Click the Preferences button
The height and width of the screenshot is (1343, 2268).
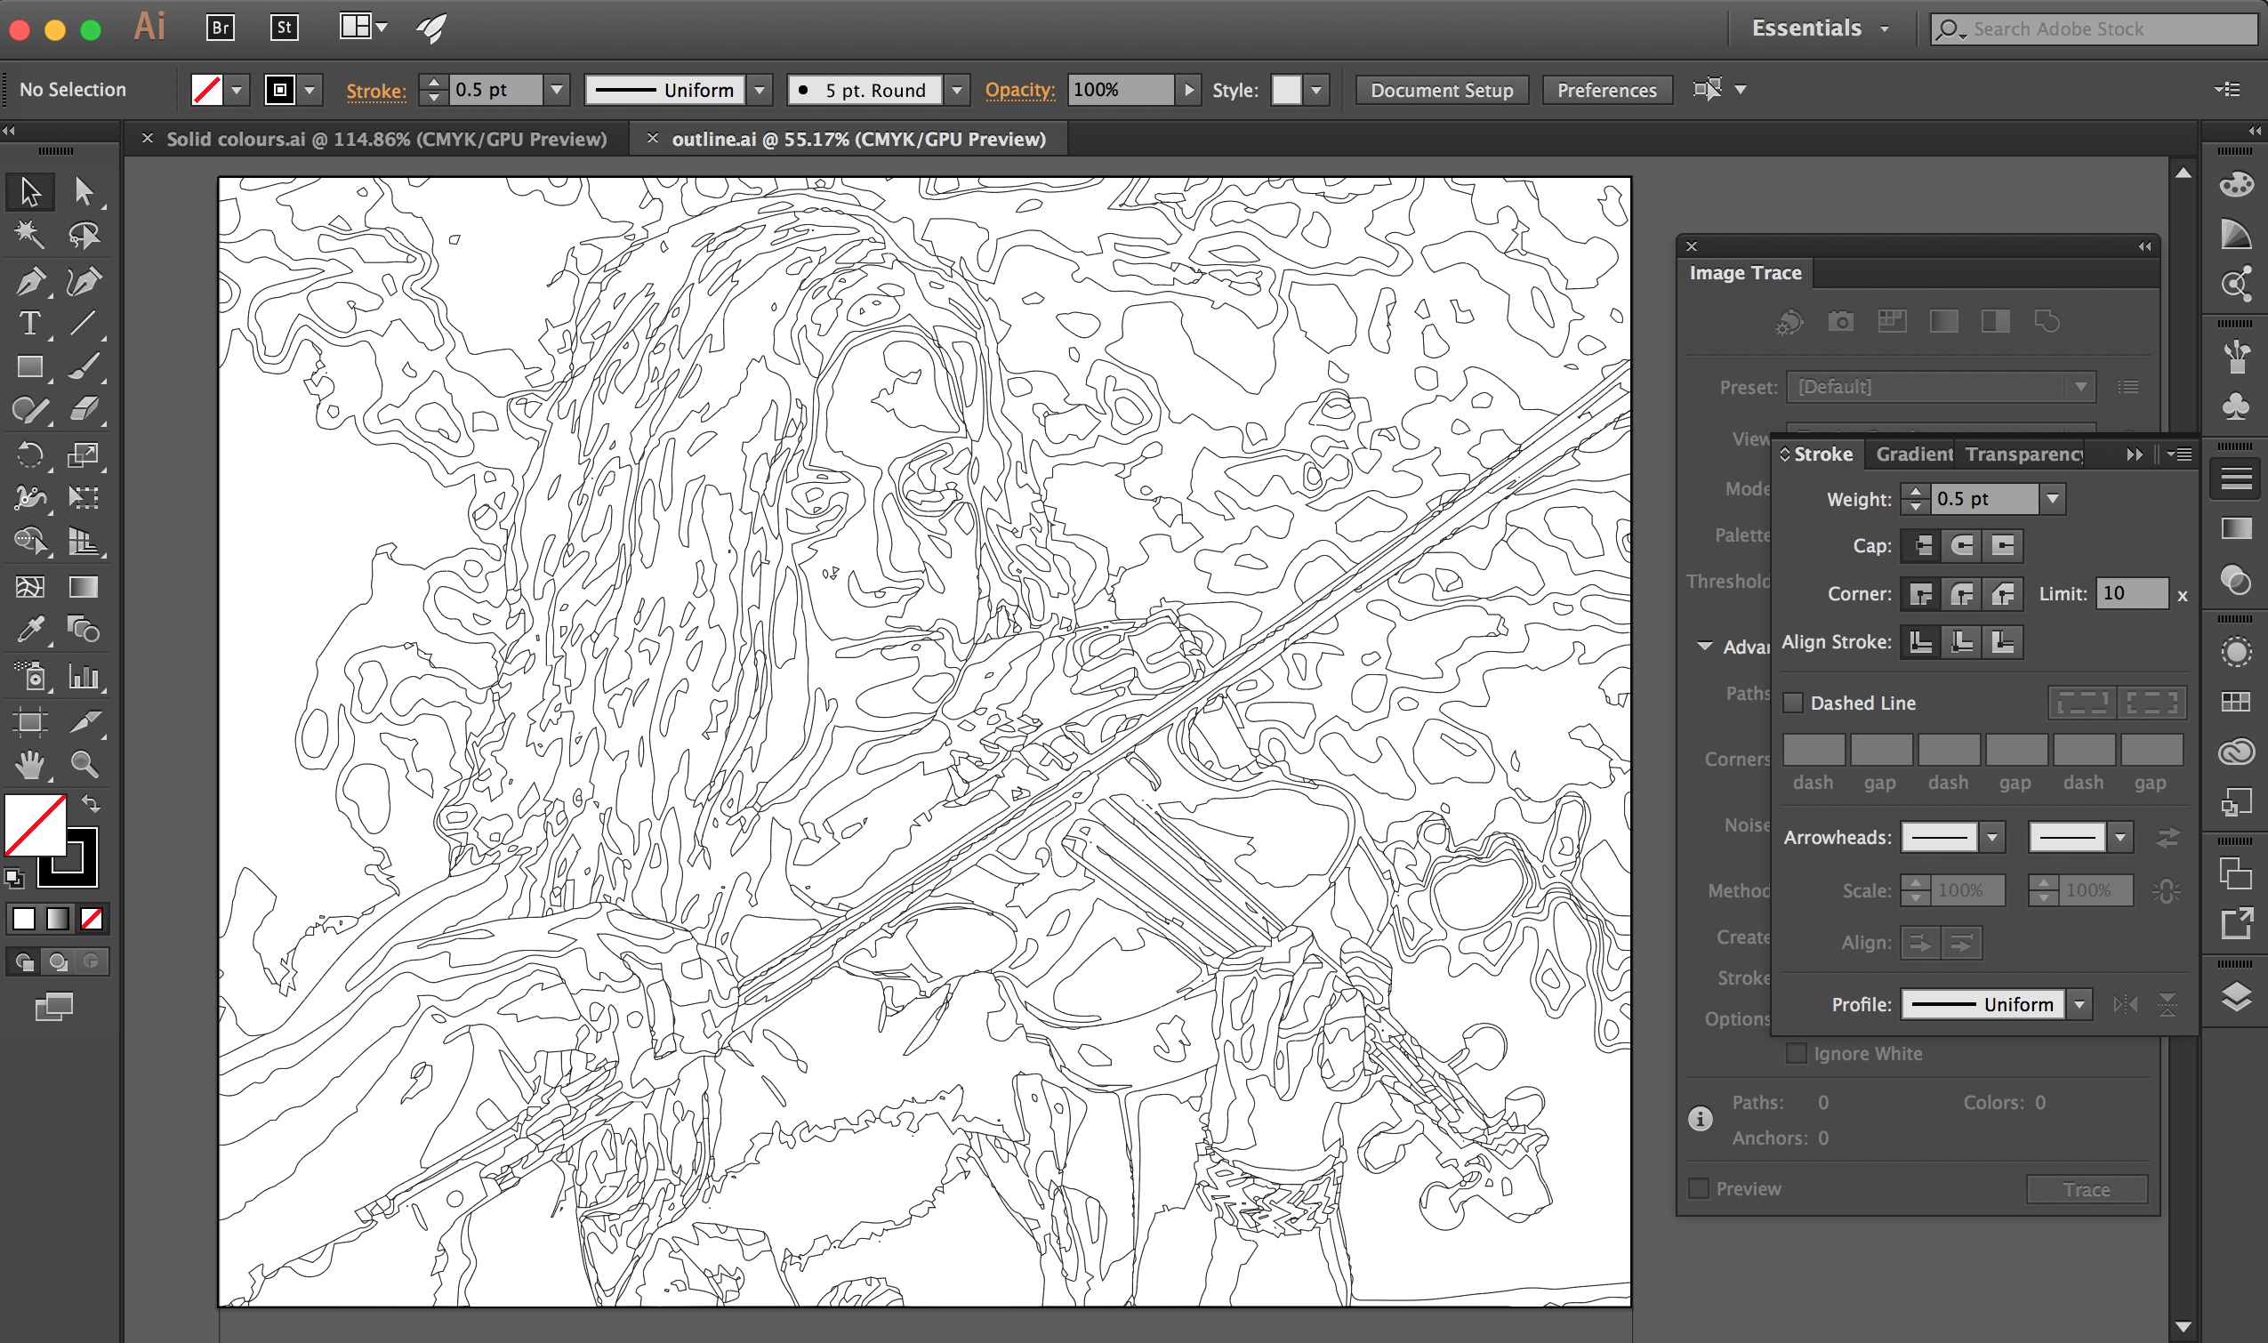(1606, 90)
